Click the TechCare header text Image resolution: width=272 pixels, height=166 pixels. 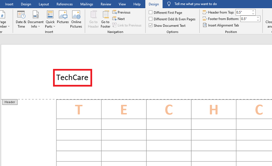tap(72, 77)
